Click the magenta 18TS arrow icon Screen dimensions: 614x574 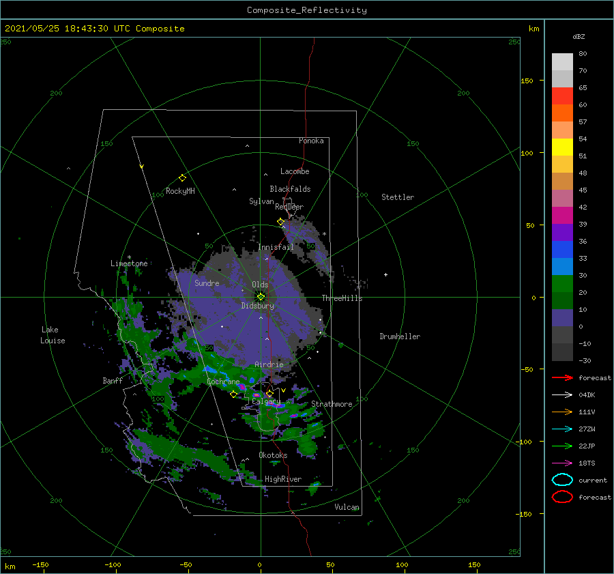pos(562,463)
